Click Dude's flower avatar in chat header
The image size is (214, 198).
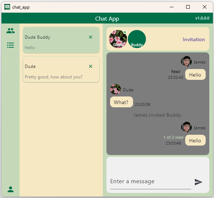(118, 39)
